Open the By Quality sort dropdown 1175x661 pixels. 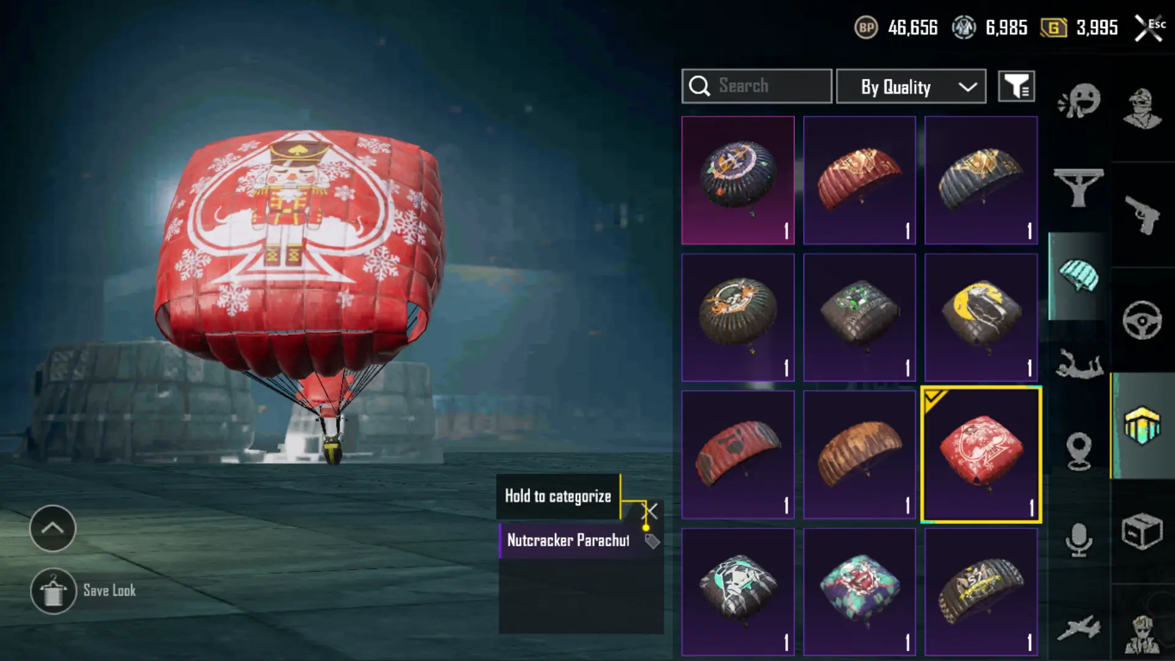pyautogui.click(x=911, y=86)
